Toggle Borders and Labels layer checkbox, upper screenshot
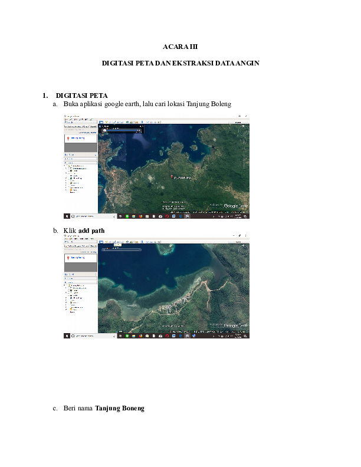Screen dimensions: 361x467 click(x=70, y=169)
